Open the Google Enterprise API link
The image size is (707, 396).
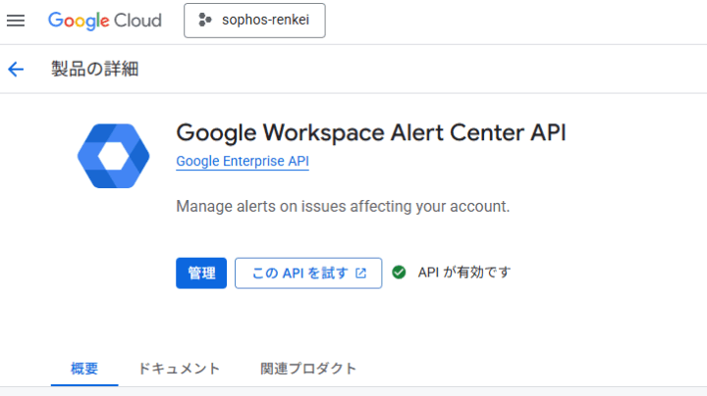click(242, 161)
